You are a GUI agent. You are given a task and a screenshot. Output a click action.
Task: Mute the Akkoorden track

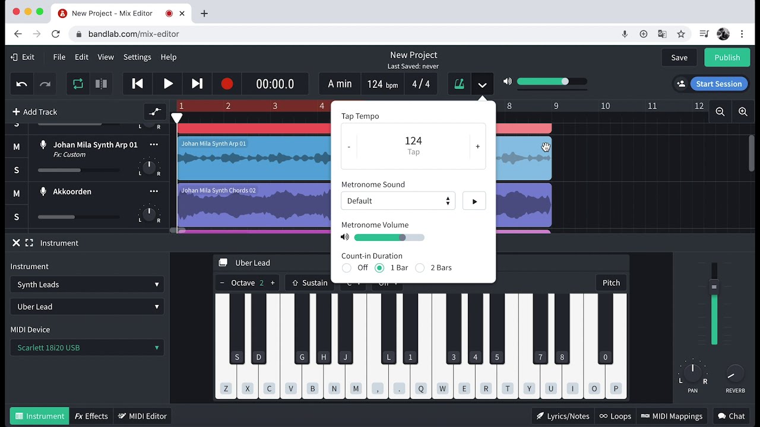tap(17, 193)
